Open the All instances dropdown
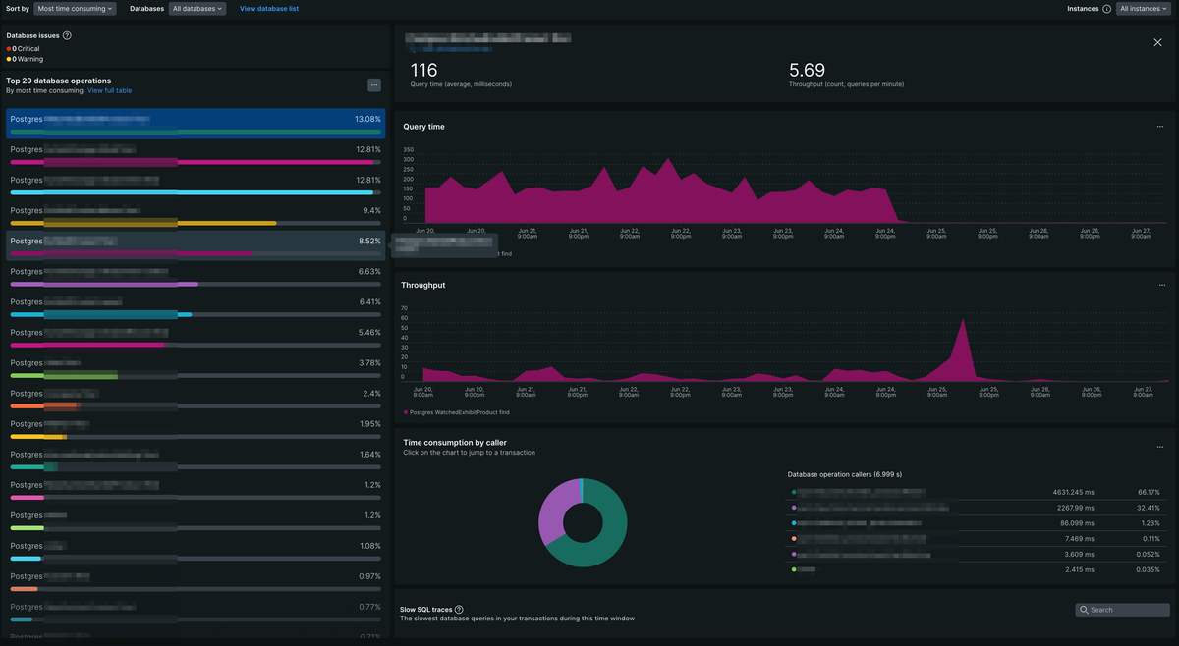 click(x=1144, y=9)
